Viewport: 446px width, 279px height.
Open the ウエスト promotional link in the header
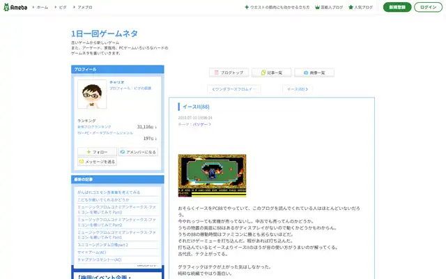(x=277, y=8)
